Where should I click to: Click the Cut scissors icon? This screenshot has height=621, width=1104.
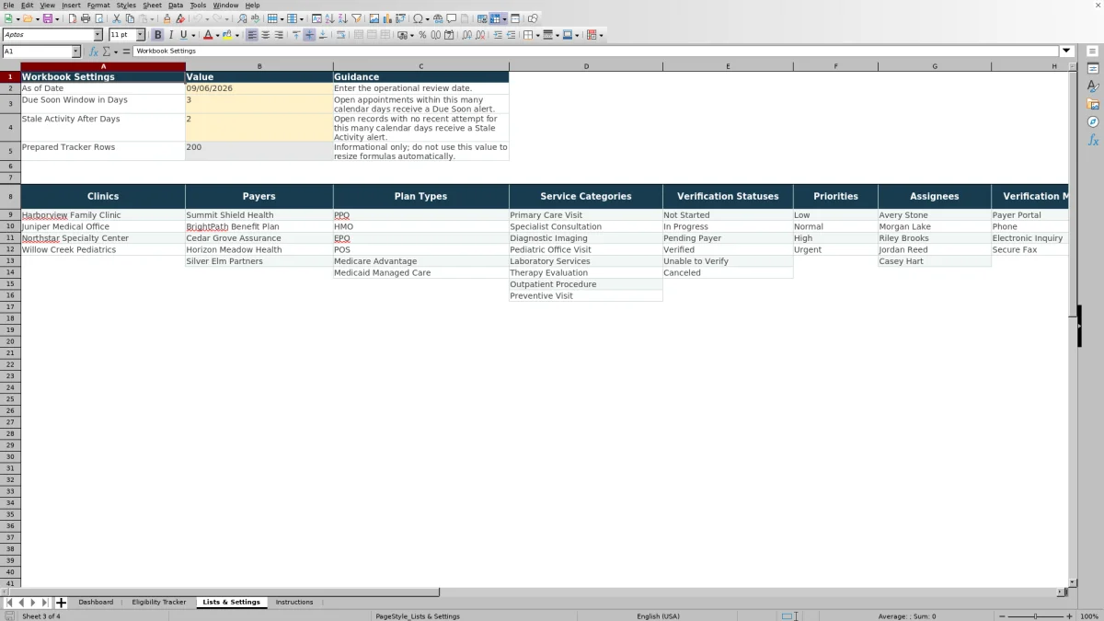(x=117, y=18)
